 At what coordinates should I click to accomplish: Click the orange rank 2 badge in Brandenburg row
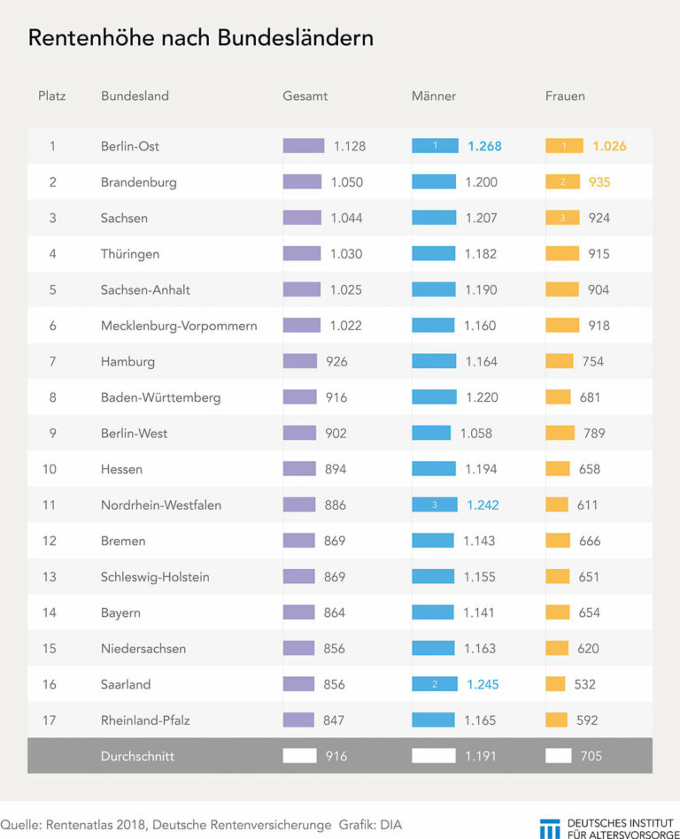tap(562, 182)
